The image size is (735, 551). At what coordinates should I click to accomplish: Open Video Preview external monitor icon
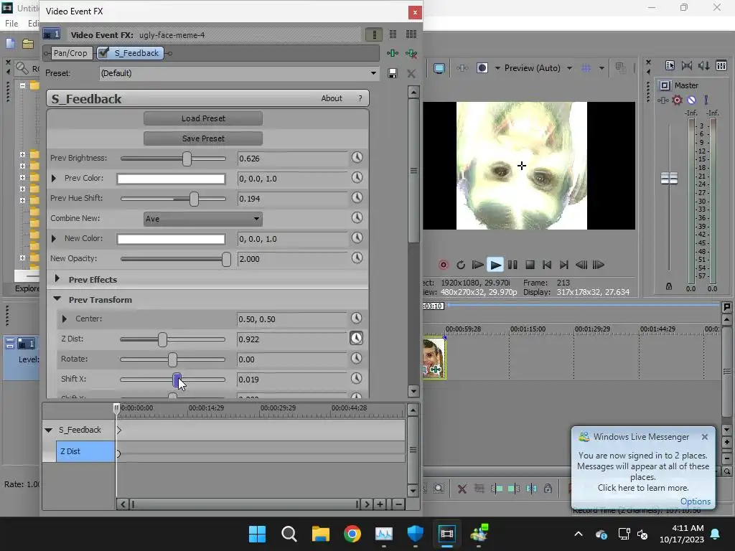(439, 68)
